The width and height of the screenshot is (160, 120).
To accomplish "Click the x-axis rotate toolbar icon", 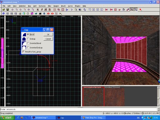I will pos(17,10).
